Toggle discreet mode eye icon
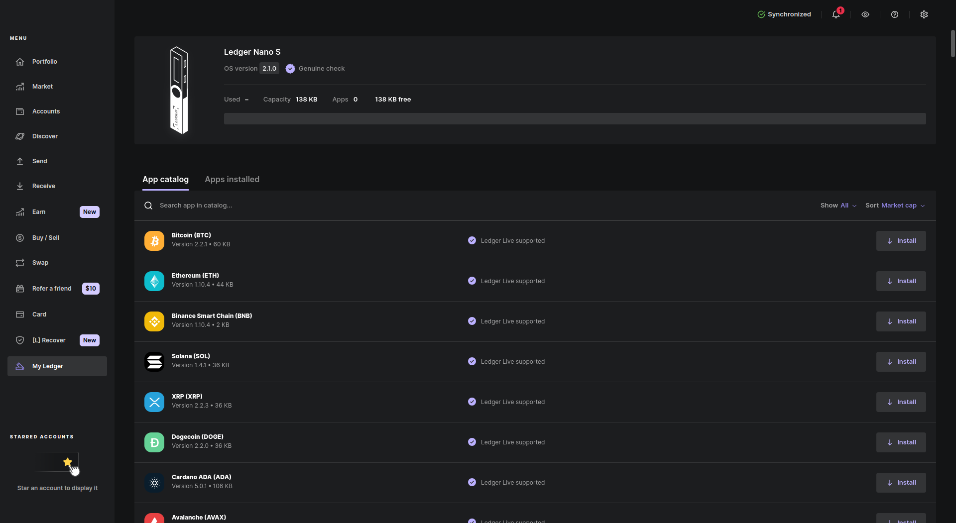Viewport: 956px width, 523px height. pos(865,14)
